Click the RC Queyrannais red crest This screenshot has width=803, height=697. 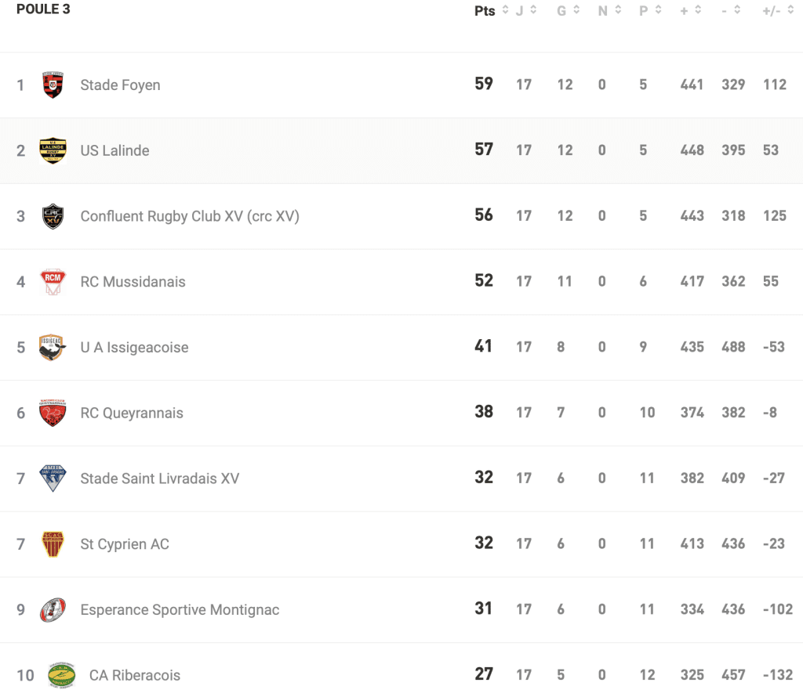click(53, 413)
